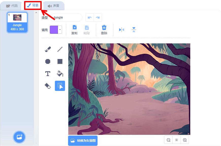The image size is (221, 146).
Task: Switch to the 声音 tab
Action: click(54, 6)
